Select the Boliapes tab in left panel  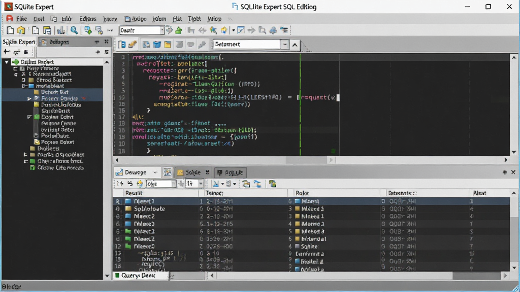click(59, 42)
